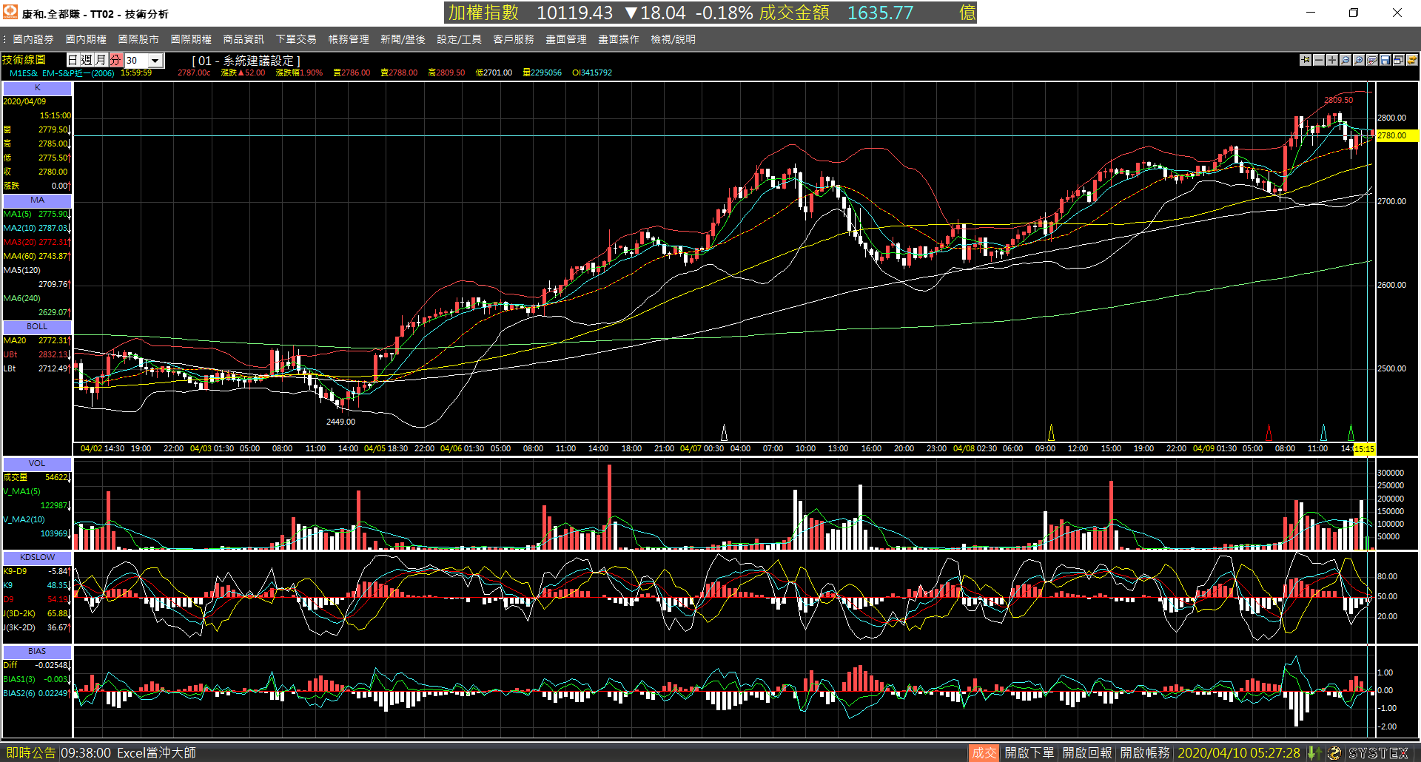
Task: Open the 客戶服務 menu
Action: point(514,39)
